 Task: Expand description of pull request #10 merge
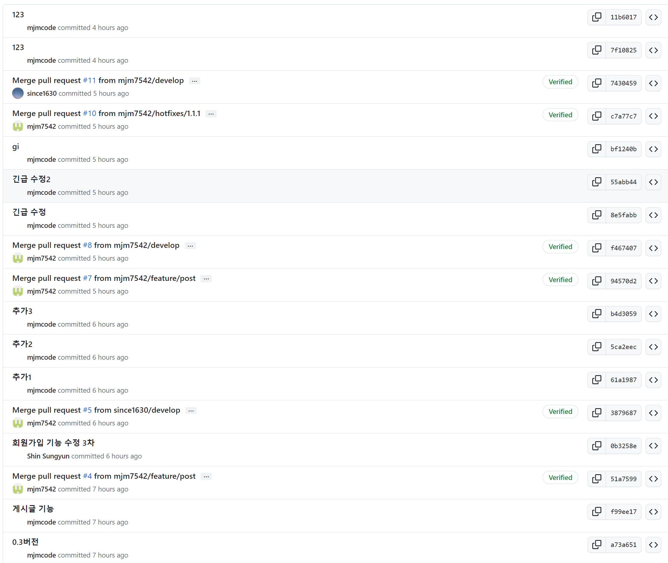tap(211, 114)
